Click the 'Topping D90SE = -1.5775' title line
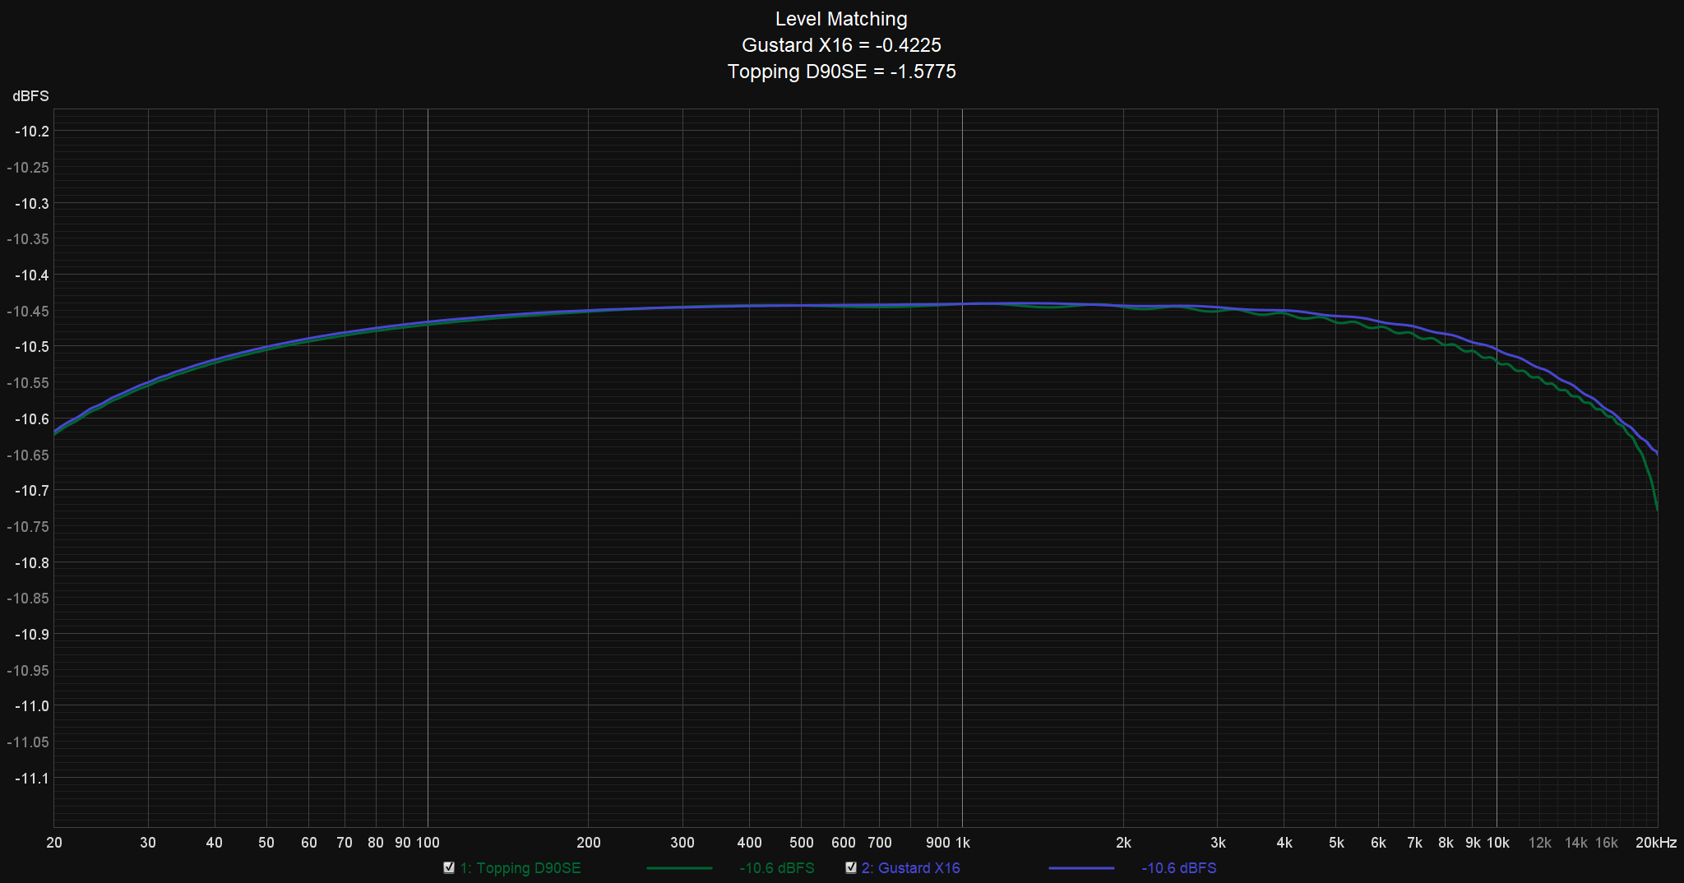 841,72
